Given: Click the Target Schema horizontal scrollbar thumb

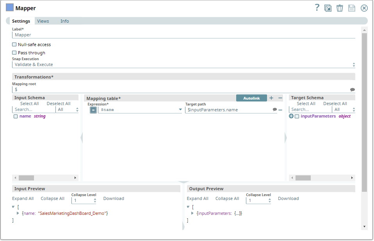Looking at the screenshot, I should (x=303, y=178).
